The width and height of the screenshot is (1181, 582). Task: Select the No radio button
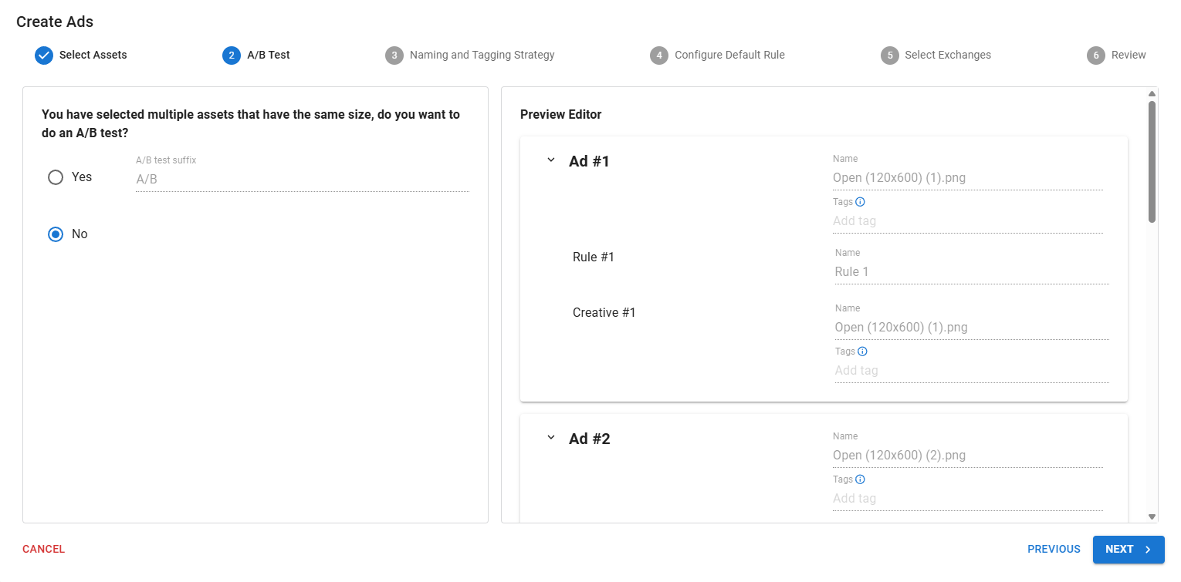(x=56, y=234)
